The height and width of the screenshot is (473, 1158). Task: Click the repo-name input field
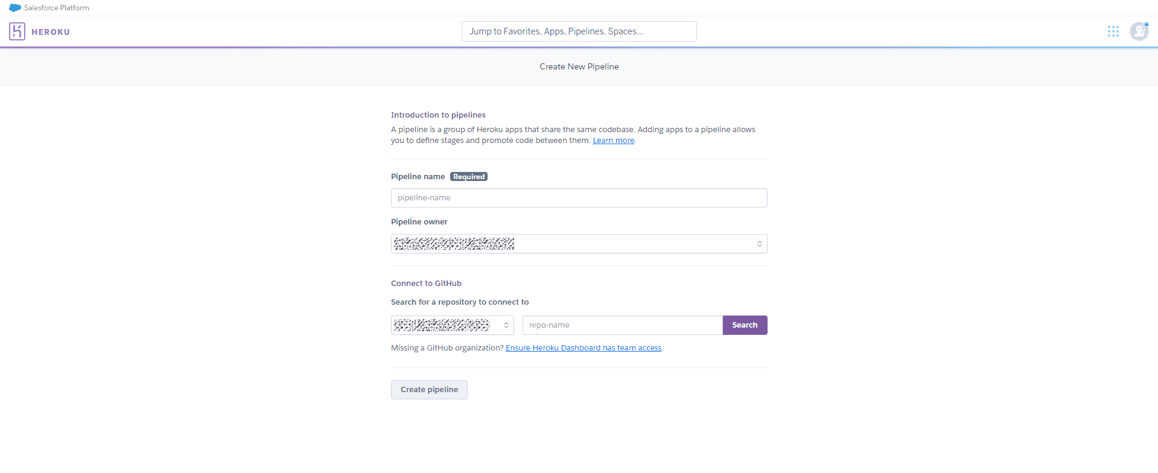click(622, 325)
